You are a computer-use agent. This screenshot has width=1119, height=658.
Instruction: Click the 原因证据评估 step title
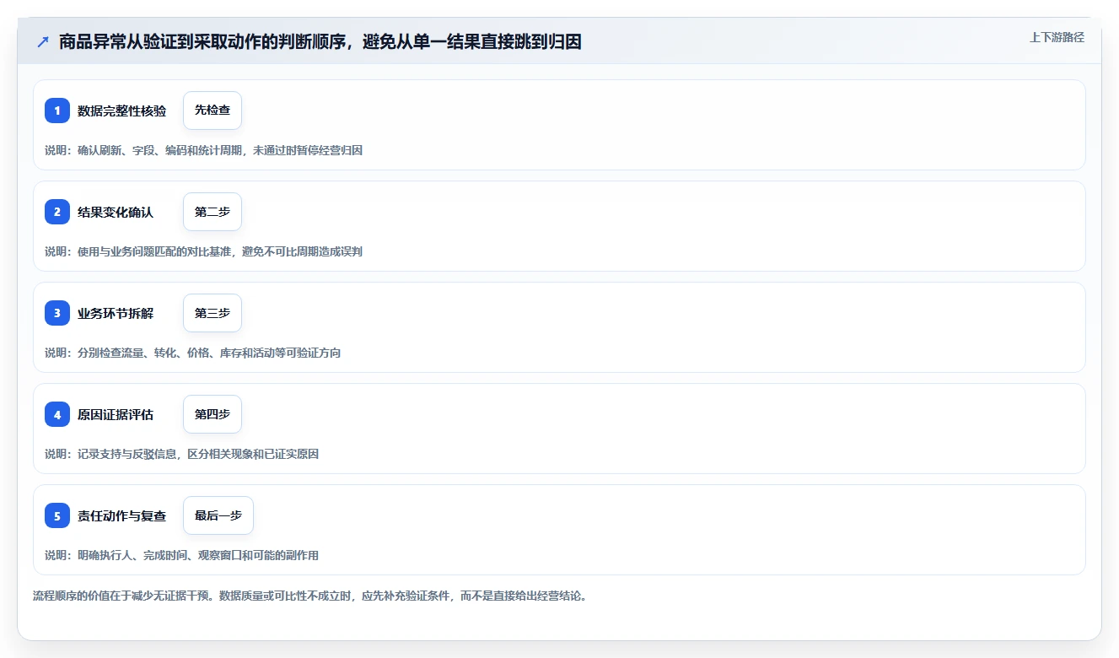tap(116, 414)
